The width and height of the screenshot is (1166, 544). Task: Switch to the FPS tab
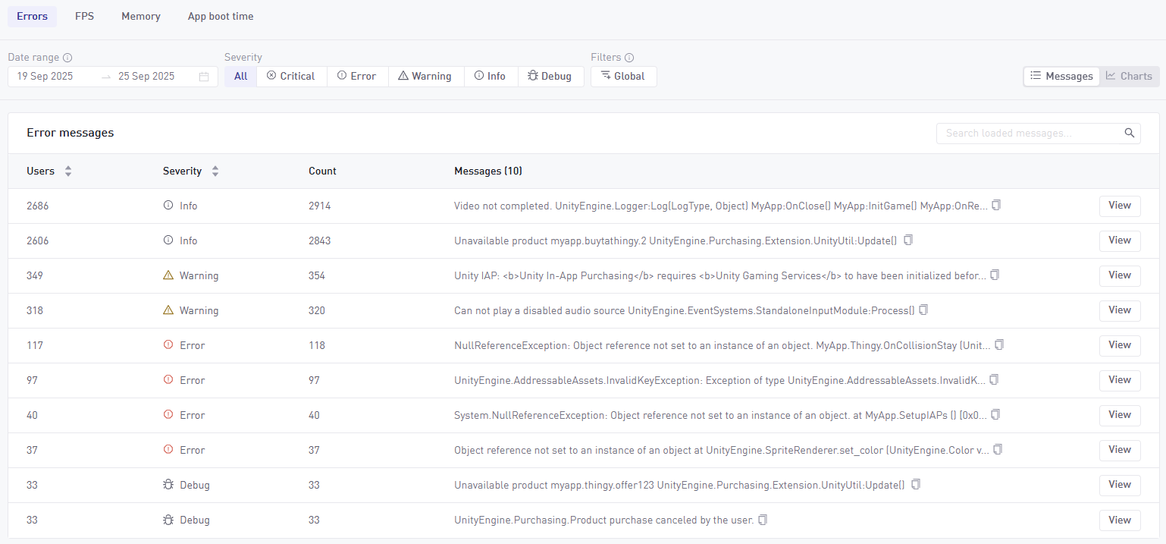pyautogui.click(x=84, y=17)
